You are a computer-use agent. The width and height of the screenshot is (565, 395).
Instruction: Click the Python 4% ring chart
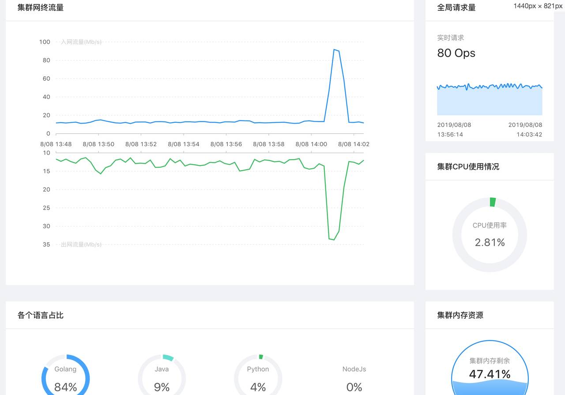[258, 375]
